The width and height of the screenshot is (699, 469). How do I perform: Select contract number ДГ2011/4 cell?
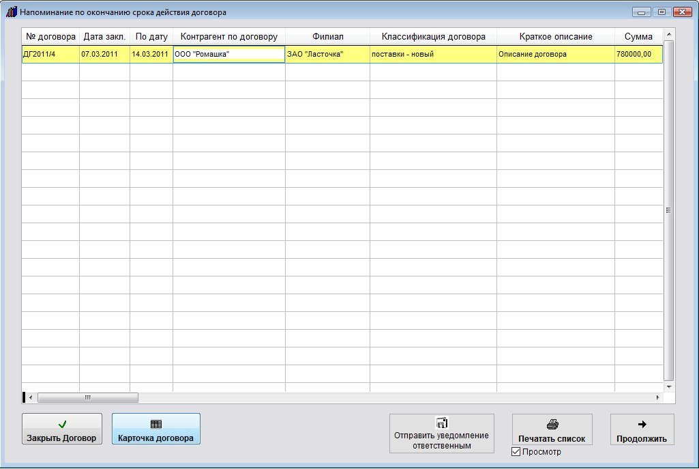pos(50,55)
